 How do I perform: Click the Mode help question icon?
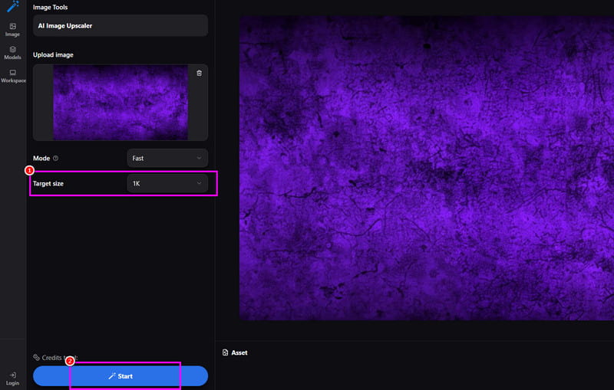[55, 159]
